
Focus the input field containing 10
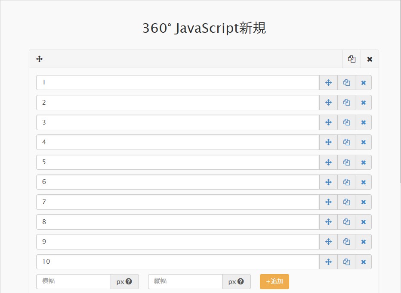click(178, 262)
